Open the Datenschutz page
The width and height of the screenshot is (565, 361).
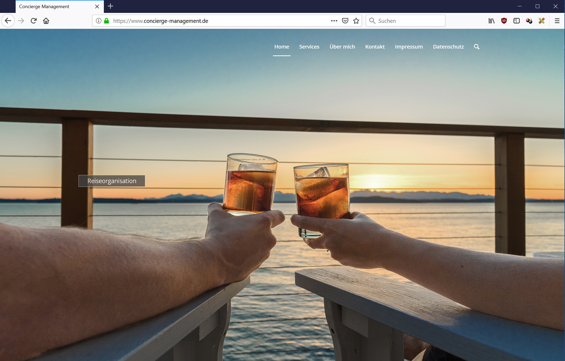[448, 47]
